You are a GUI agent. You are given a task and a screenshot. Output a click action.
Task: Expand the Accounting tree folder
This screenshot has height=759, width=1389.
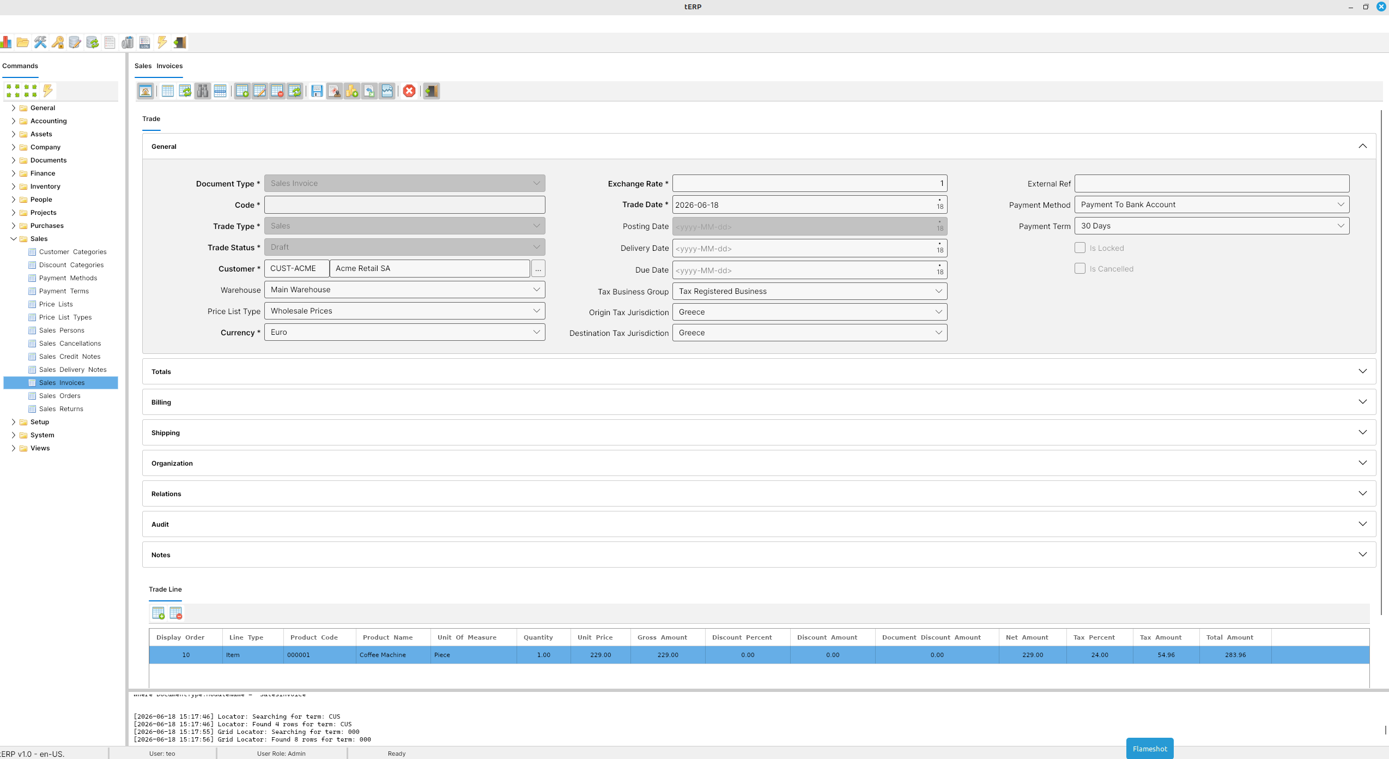pos(13,121)
